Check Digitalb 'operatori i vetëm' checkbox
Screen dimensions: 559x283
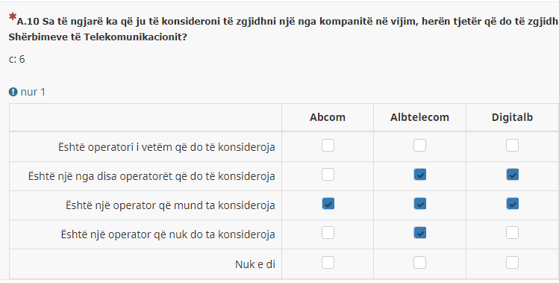pyautogui.click(x=512, y=146)
